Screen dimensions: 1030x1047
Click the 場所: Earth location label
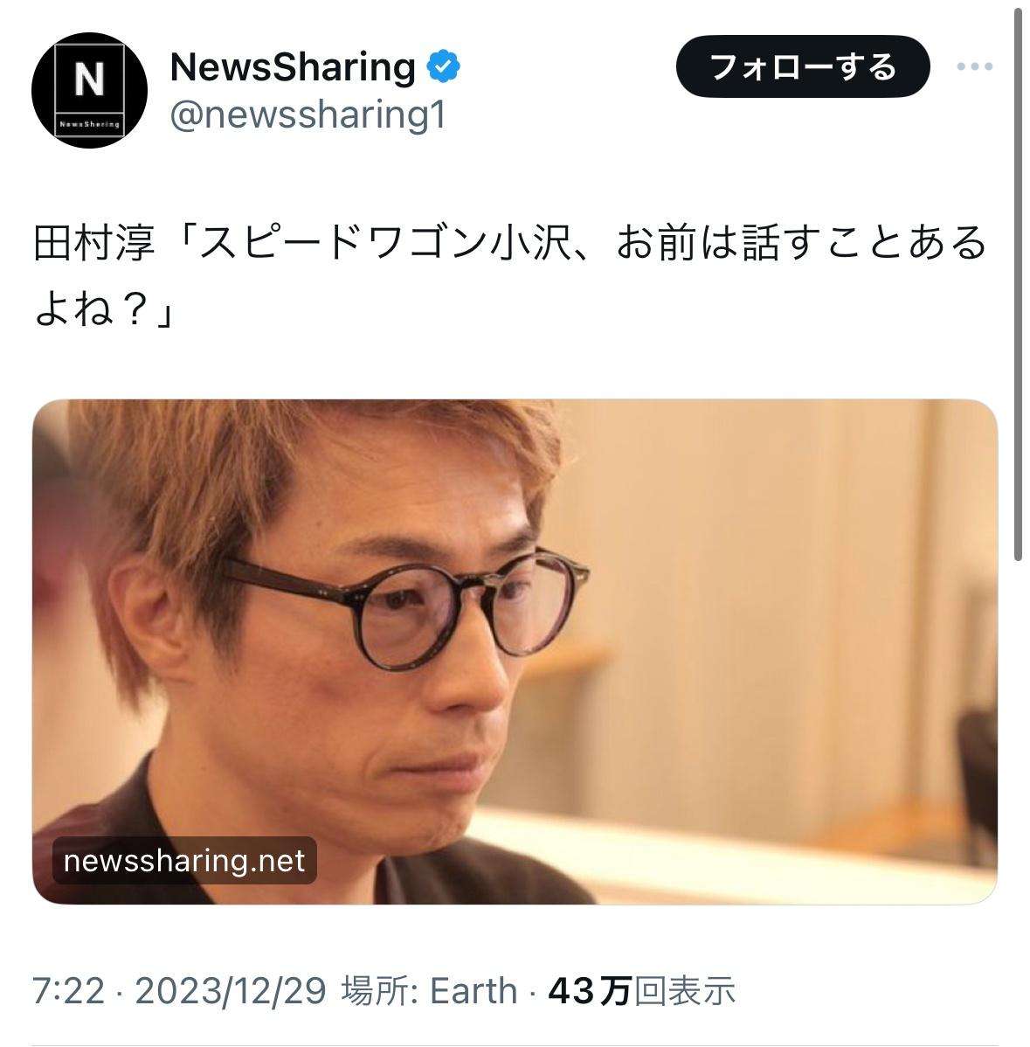click(429, 990)
